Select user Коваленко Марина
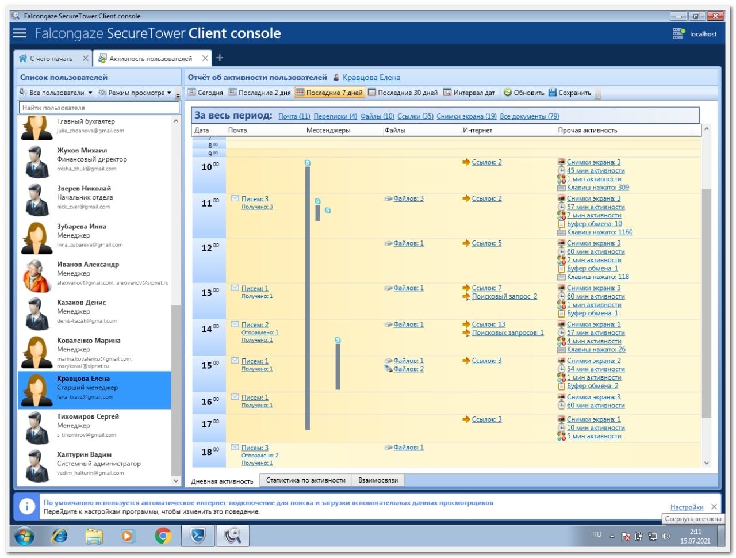This screenshot has width=736, height=558. pyautogui.click(x=94, y=351)
